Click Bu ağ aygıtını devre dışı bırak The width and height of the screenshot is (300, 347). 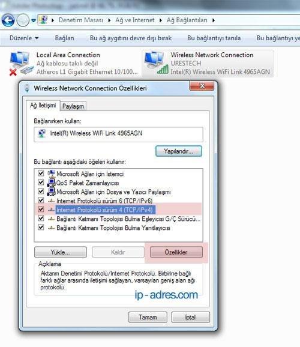point(131,38)
